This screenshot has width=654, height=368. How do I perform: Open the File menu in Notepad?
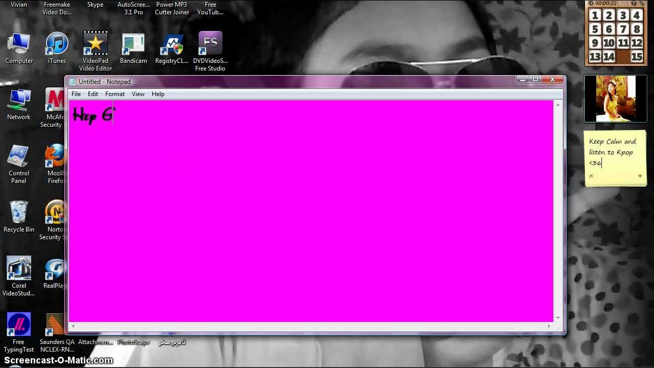pos(76,94)
